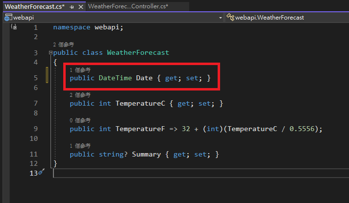The image size is (349, 203).
Task: Click the namespace glyph beside line 1
Action: (14, 27)
